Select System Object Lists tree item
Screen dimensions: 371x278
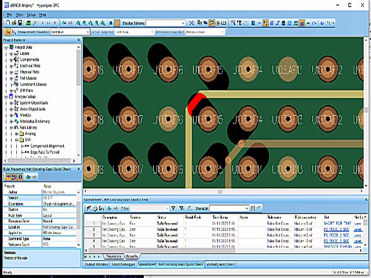pyautogui.click(x=34, y=103)
